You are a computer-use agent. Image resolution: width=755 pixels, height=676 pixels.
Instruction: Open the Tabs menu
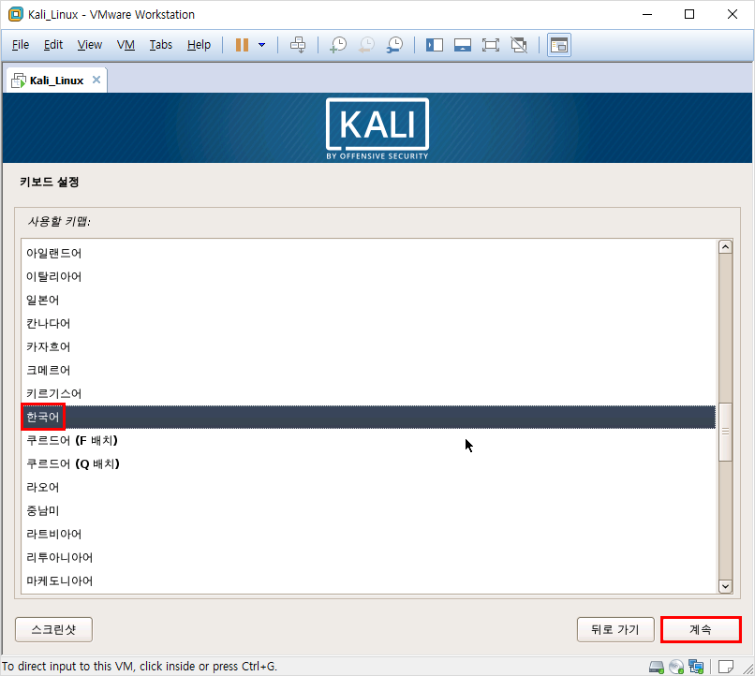pos(160,45)
